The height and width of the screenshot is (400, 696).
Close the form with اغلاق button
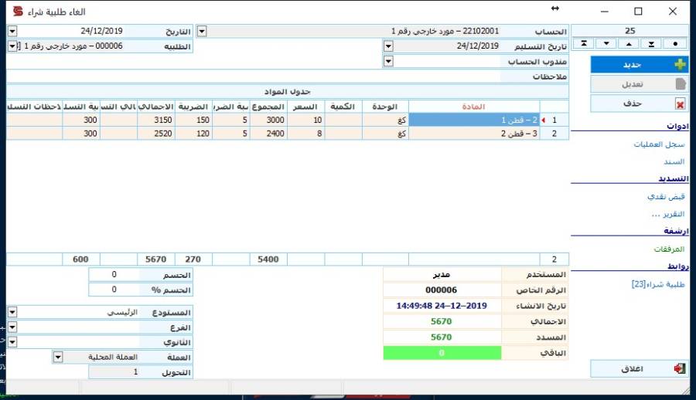pos(639,368)
